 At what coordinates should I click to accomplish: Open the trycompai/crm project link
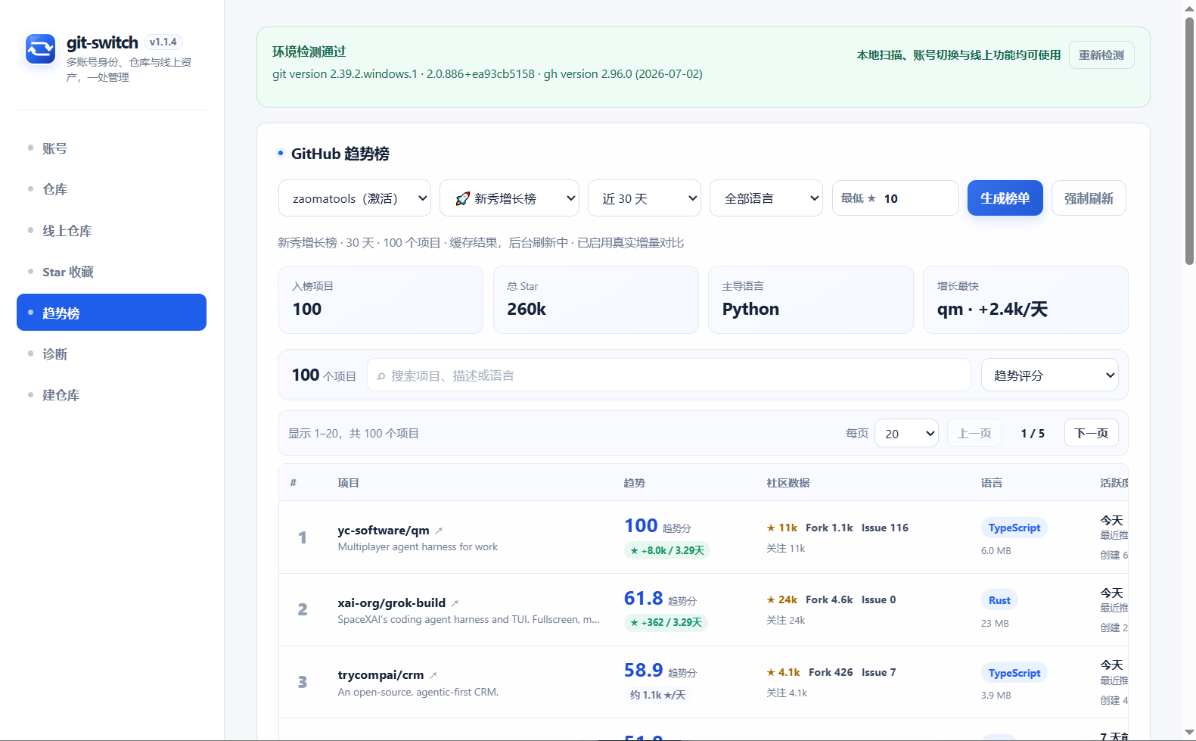381,675
